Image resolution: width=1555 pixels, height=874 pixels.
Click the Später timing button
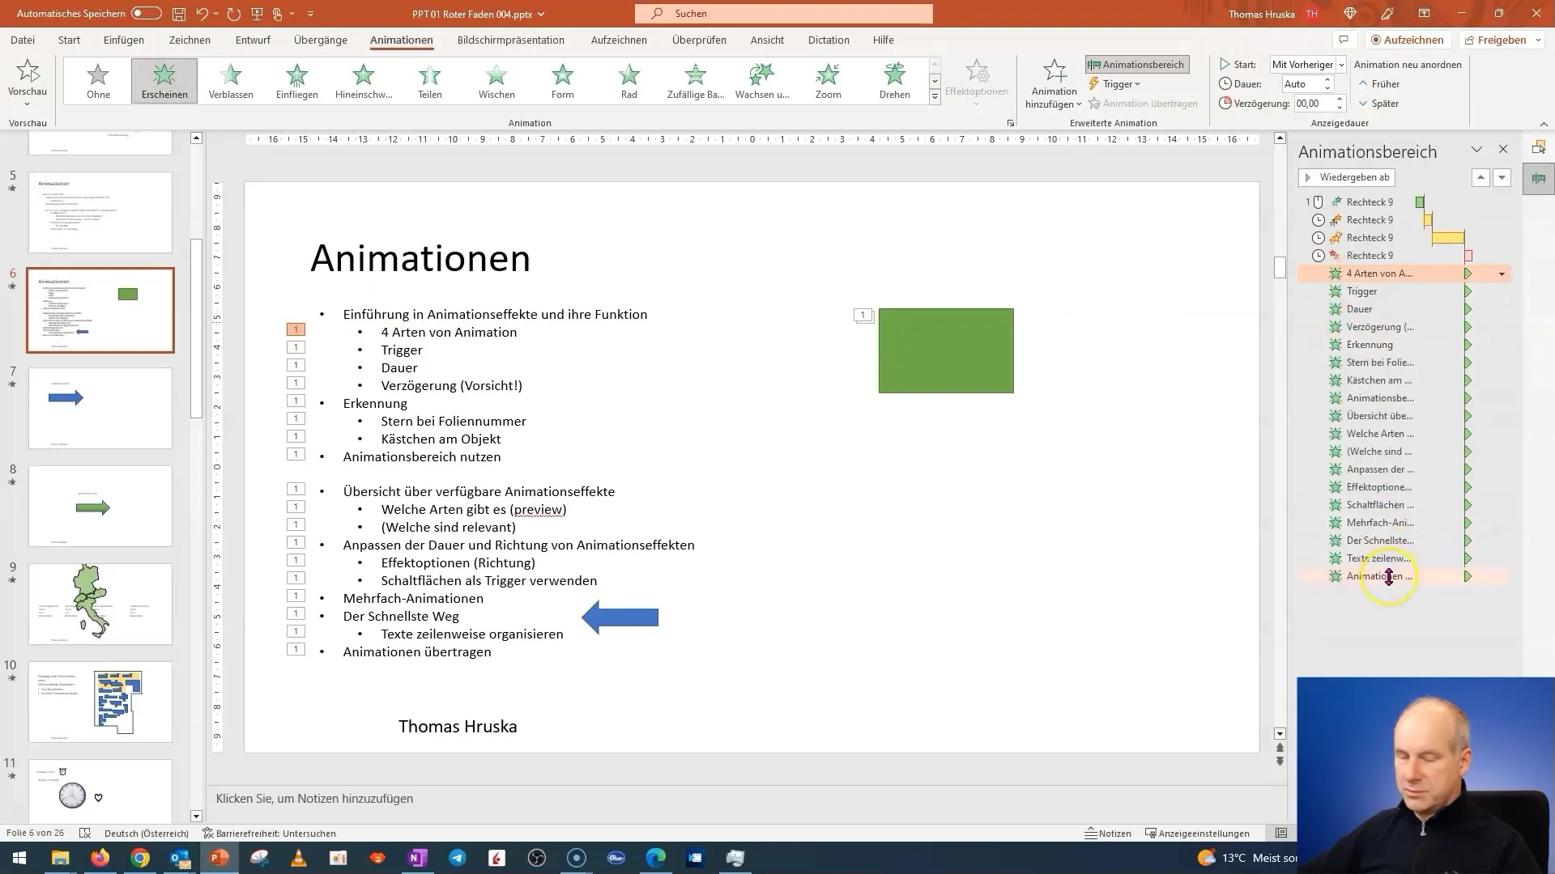click(x=1378, y=103)
